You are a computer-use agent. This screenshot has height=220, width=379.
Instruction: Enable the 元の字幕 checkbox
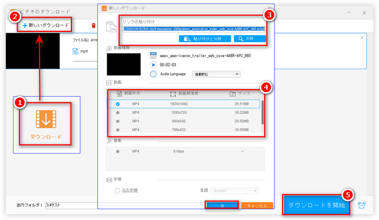point(117,191)
